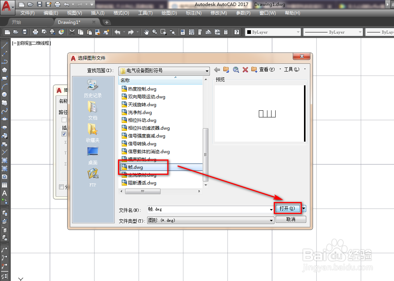Image resolution: width=394 pixels, height=281 pixels.
Task: Select the Table tool in the draw toolbar
Action: click(4, 185)
